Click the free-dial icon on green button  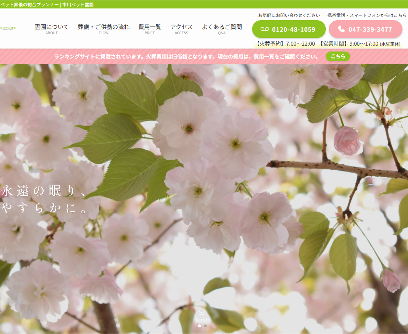[265, 29]
